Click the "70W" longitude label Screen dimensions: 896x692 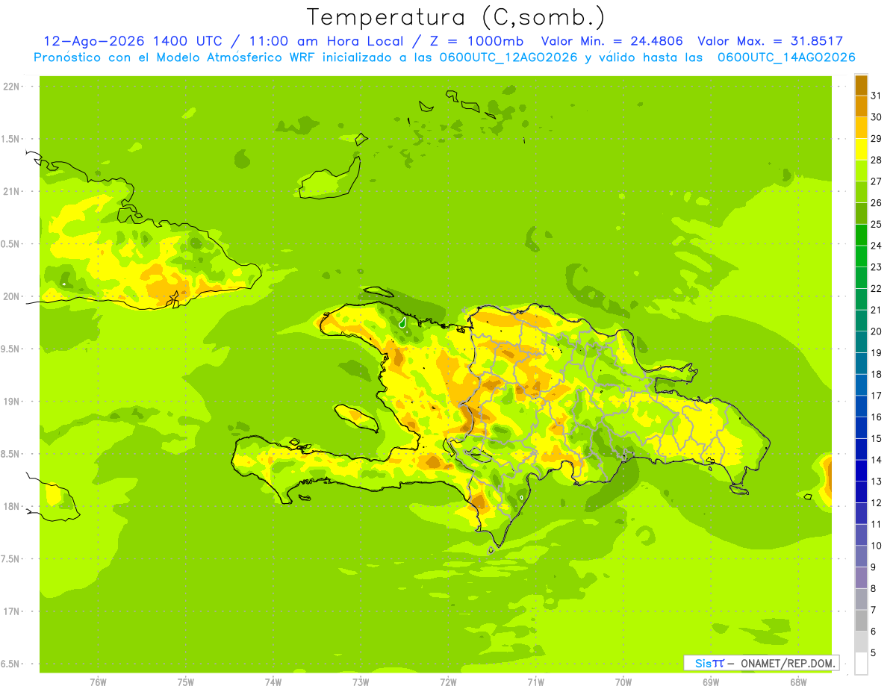623,682
